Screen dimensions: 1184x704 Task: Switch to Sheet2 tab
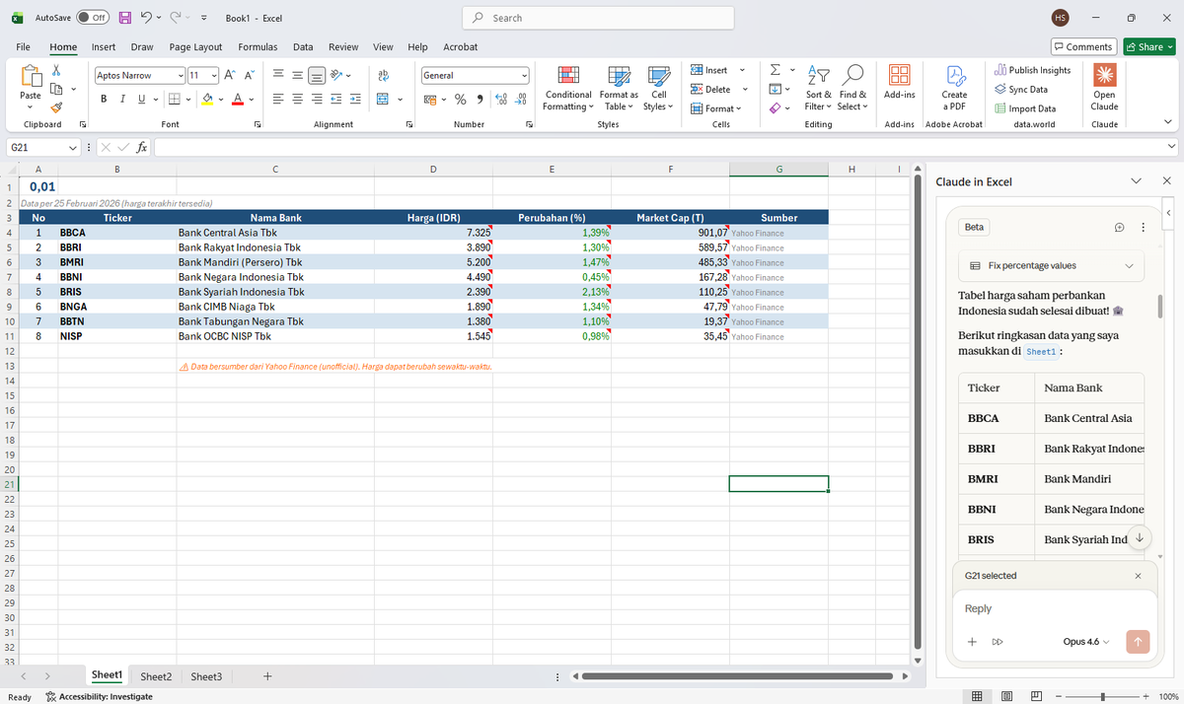point(156,676)
